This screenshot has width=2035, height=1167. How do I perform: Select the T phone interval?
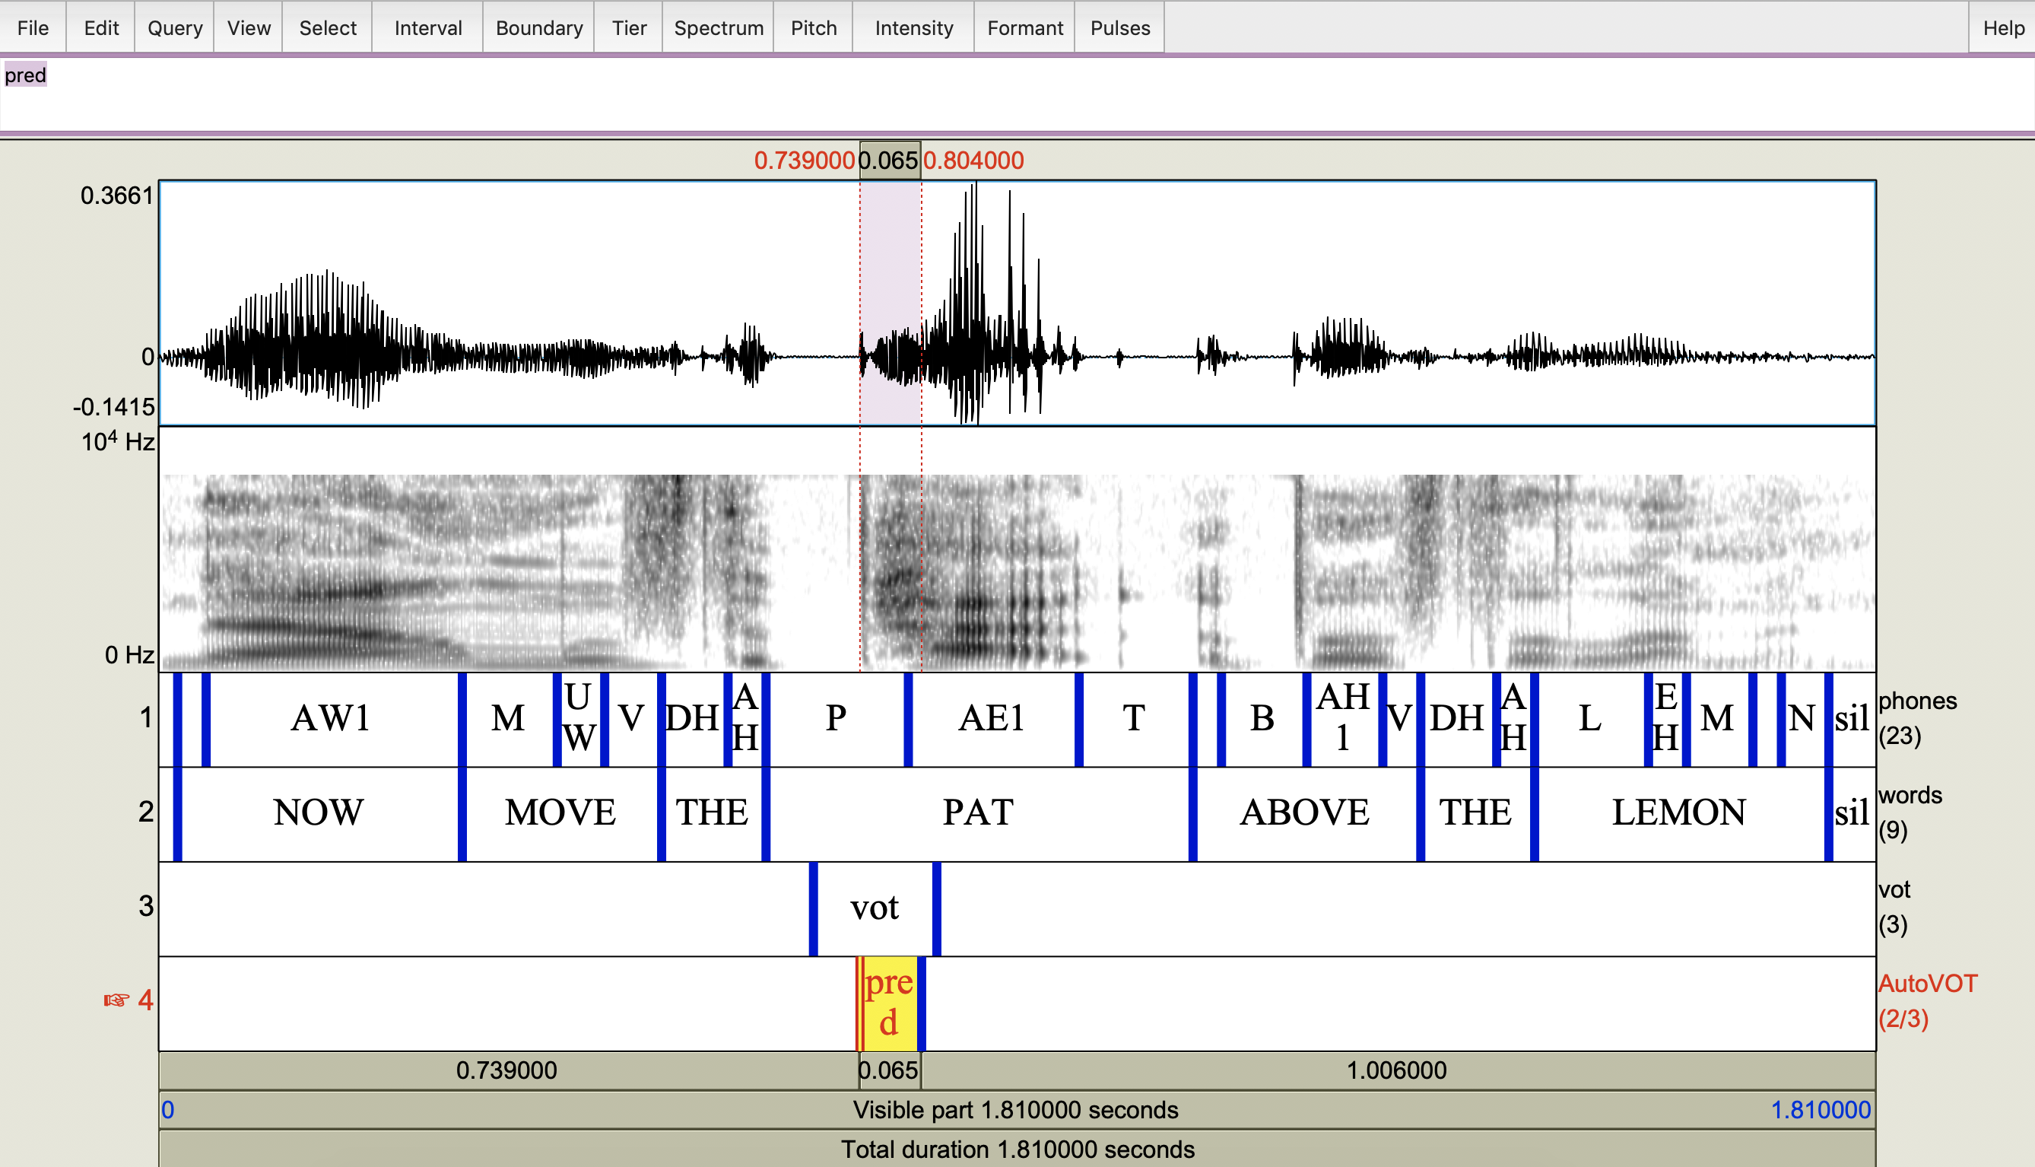pos(1135,719)
